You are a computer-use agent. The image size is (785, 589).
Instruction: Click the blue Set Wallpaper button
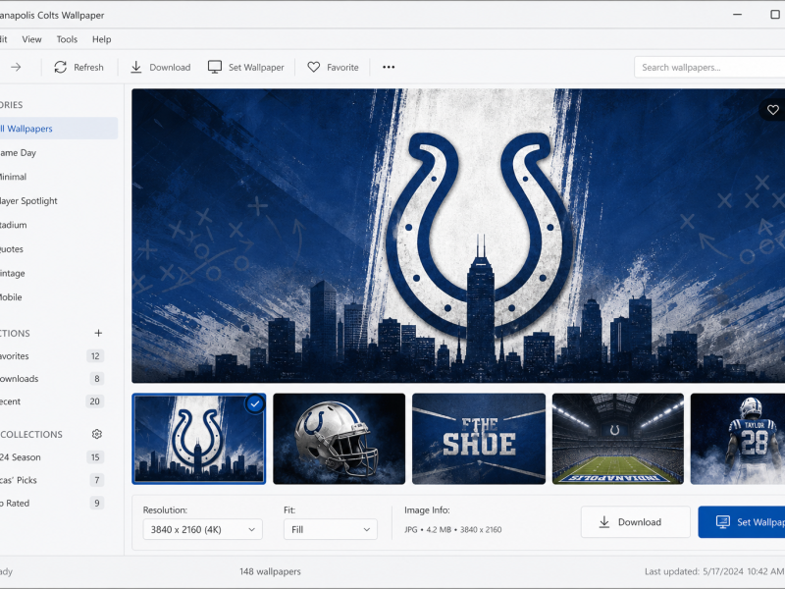click(x=742, y=522)
